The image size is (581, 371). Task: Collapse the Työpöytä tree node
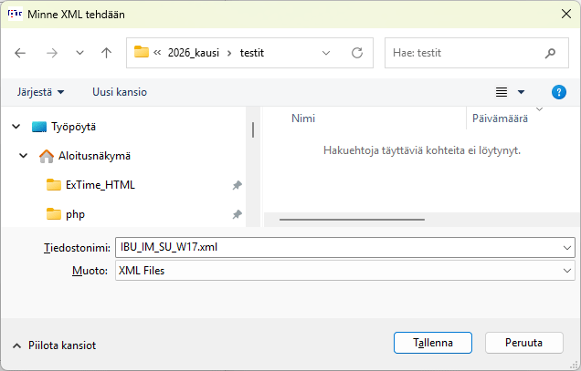(x=16, y=127)
